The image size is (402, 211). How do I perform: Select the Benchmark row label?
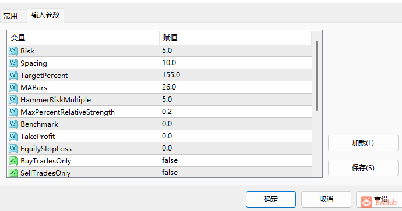(x=40, y=124)
